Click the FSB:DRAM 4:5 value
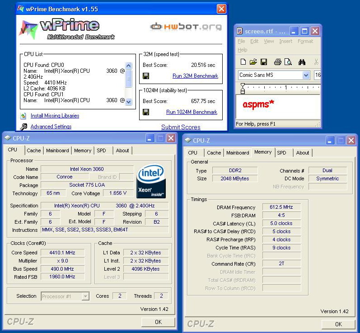The image size is (360, 333). click(281, 215)
